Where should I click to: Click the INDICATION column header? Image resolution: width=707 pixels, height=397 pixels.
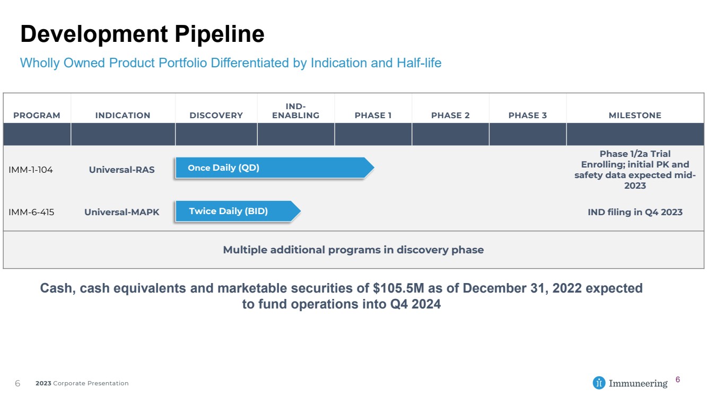pos(123,115)
